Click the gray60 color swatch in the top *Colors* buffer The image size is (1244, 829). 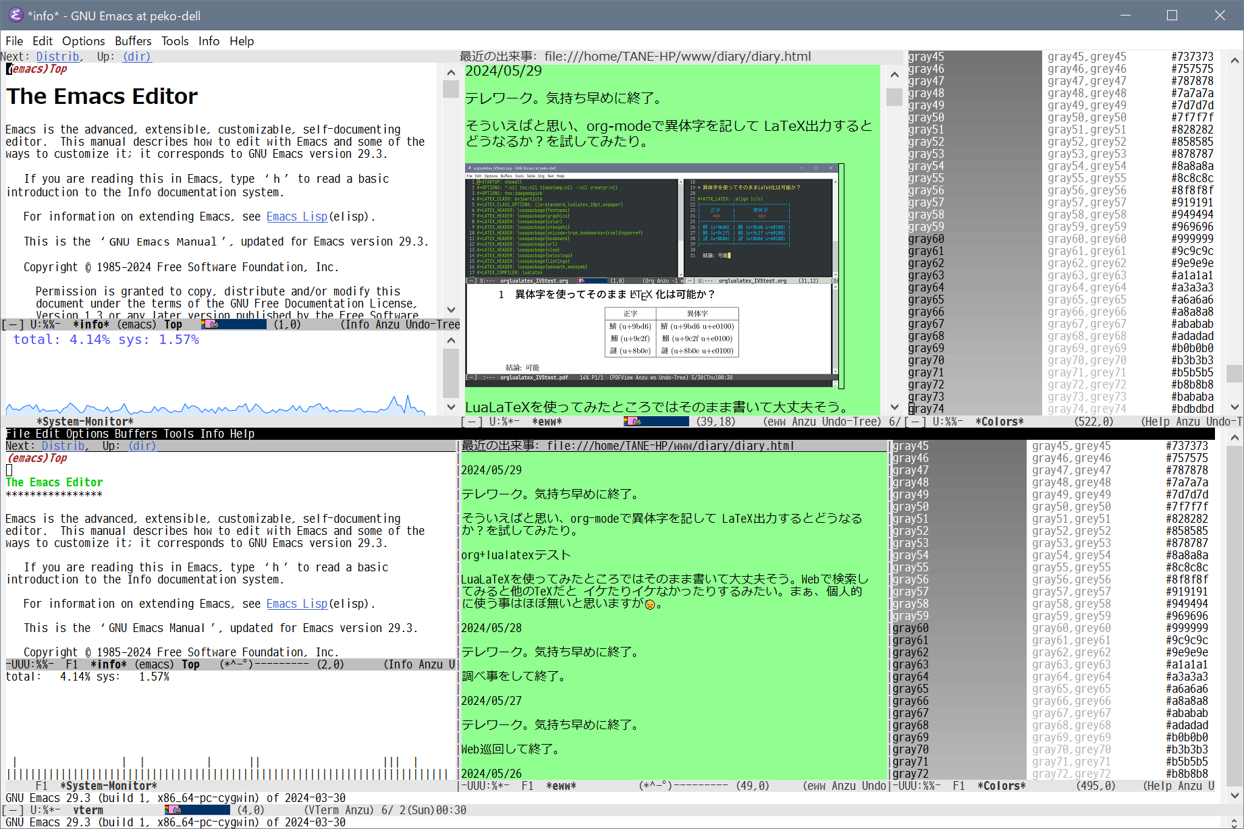pyautogui.click(x=975, y=239)
